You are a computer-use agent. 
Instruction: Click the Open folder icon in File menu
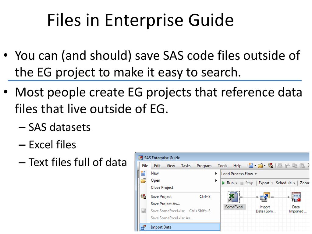coord(143,181)
